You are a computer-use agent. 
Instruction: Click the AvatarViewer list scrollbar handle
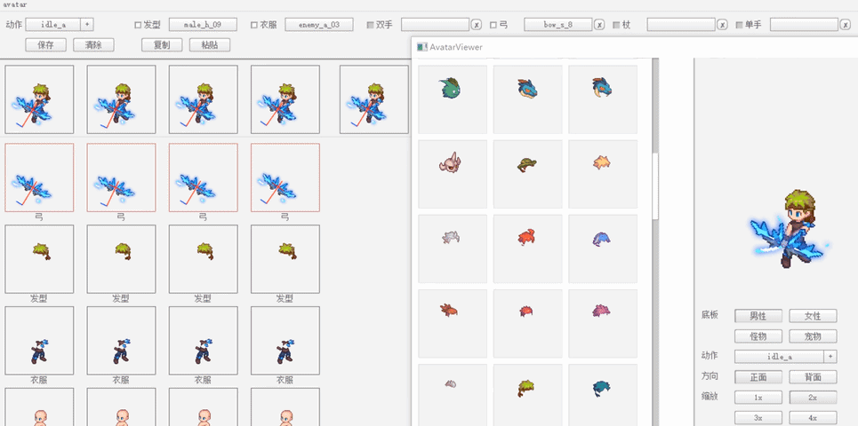(x=655, y=185)
